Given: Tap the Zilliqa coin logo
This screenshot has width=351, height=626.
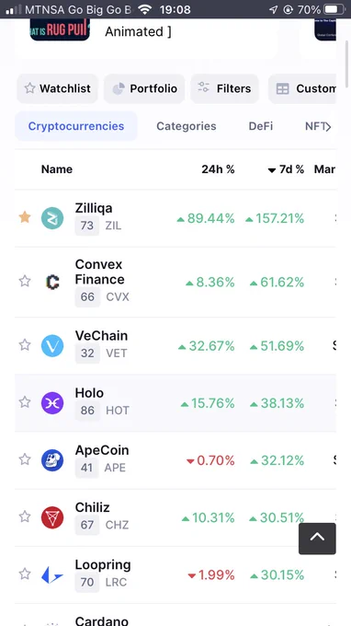Looking at the screenshot, I should 52,218.
